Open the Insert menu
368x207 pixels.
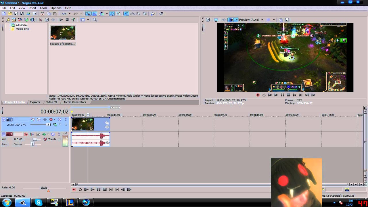pyautogui.click(x=32, y=8)
